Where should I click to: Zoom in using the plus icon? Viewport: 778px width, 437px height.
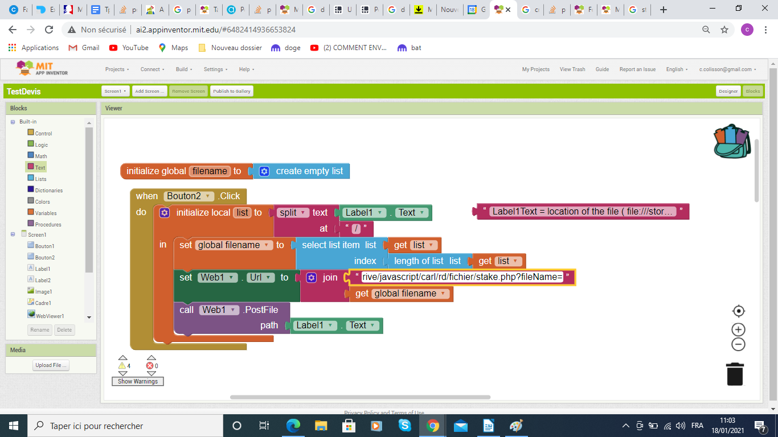pos(738,329)
